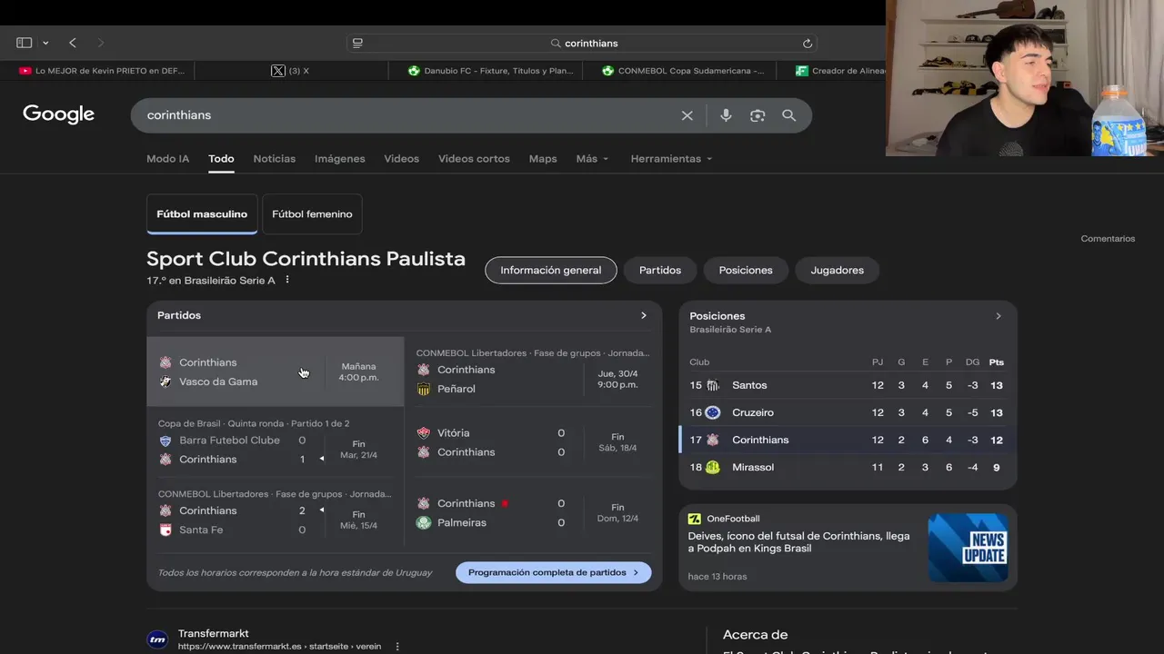Click the magnifier search button
Image resolution: width=1164 pixels, height=654 pixels.
tap(788, 115)
